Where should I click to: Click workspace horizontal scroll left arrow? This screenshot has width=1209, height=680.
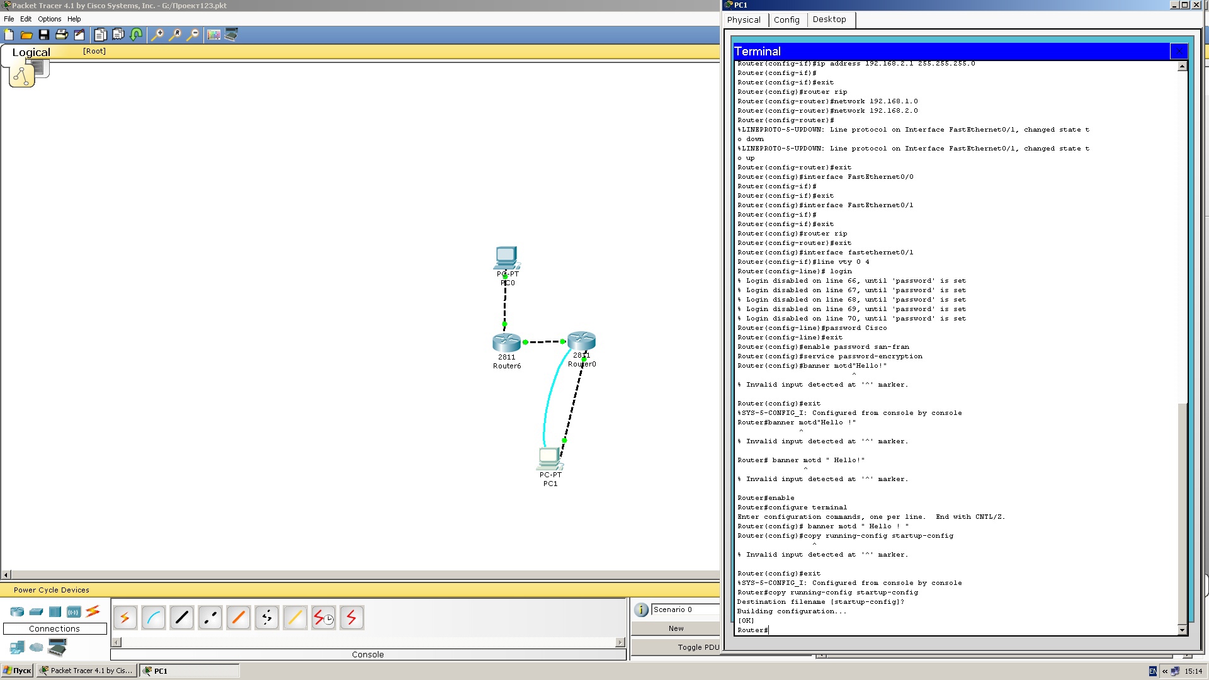[x=6, y=574]
